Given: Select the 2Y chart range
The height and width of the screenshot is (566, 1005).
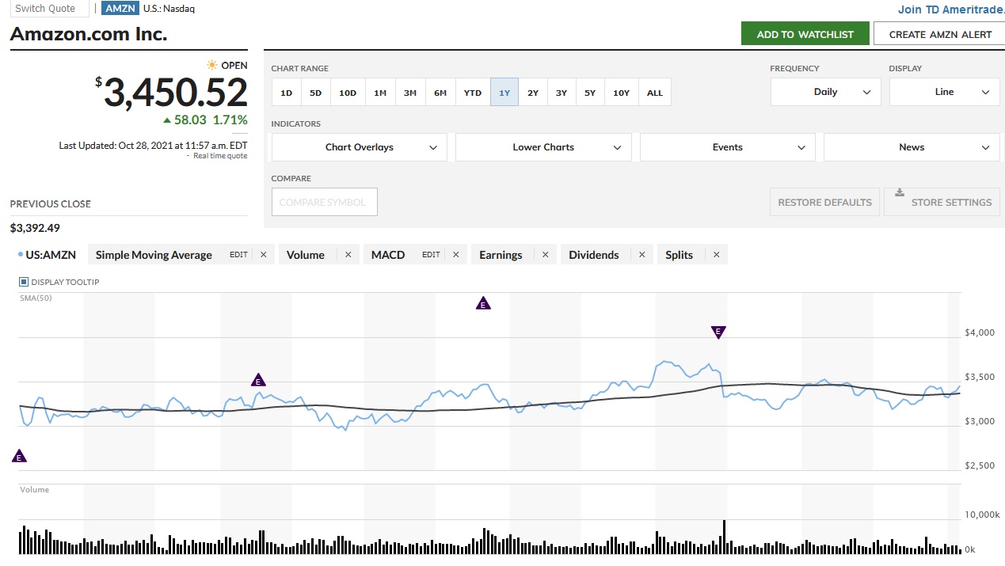Looking at the screenshot, I should coord(533,93).
